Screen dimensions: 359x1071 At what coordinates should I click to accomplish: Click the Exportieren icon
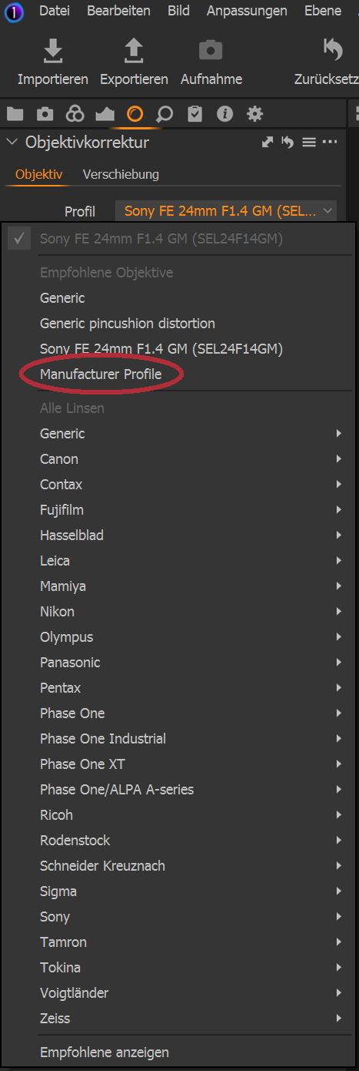(x=134, y=51)
